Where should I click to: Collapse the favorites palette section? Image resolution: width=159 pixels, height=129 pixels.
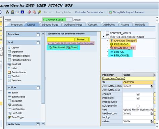click(x=38, y=34)
